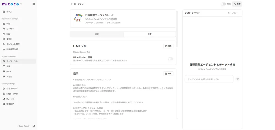This screenshot has width=275, height=130.
Task: Click the 監査ログ scroll icon
Action: pos(4,104)
